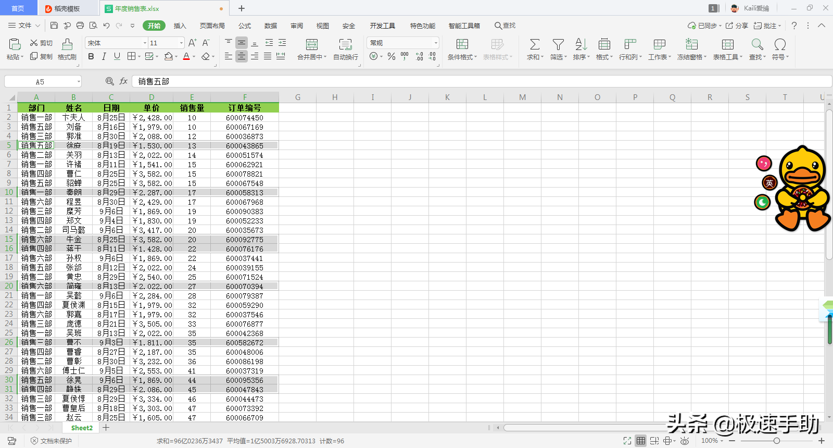Switch to the 稻壳模板 template tab
This screenshot has height=448, width=833.
(68, 8)
